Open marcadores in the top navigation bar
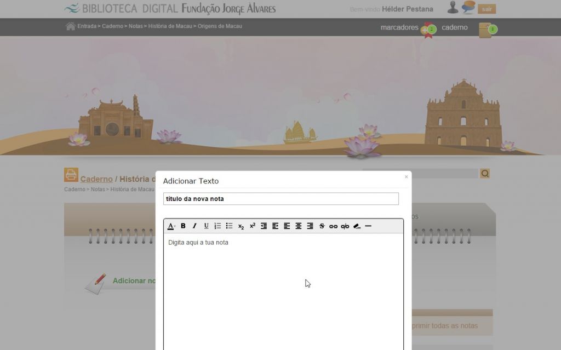Screen dimensions: 561x350 [399, 27]
